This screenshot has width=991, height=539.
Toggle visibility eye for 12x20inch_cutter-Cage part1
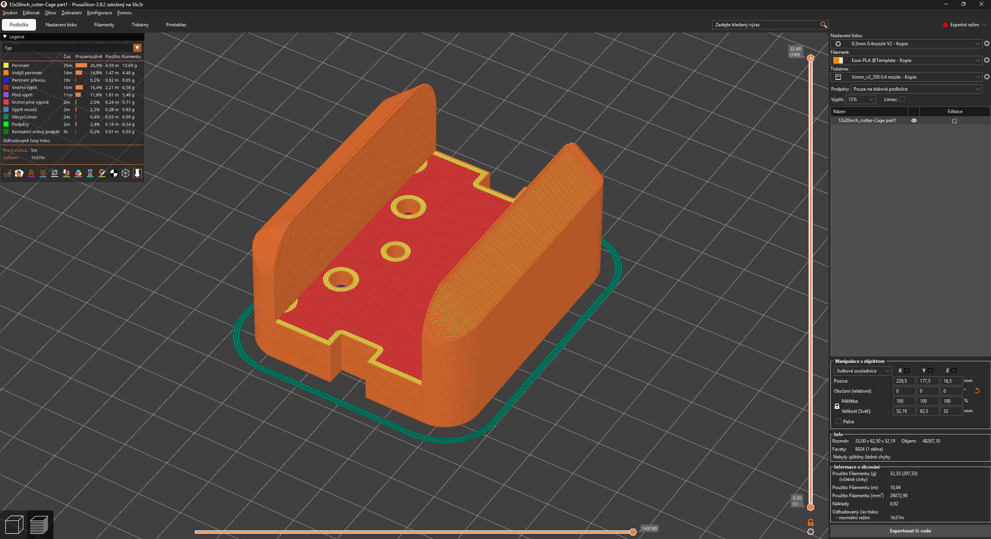tap(914, 120)
